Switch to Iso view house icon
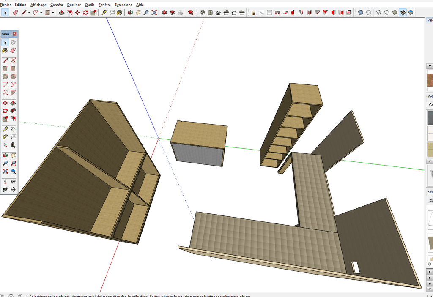Viewport: 433px width, 297px height. click(x=202, y=13)
